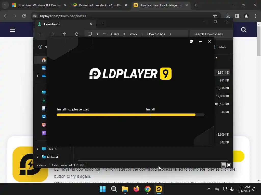Open Windows Start menu
Screen dimensions: 261x195
102,189
